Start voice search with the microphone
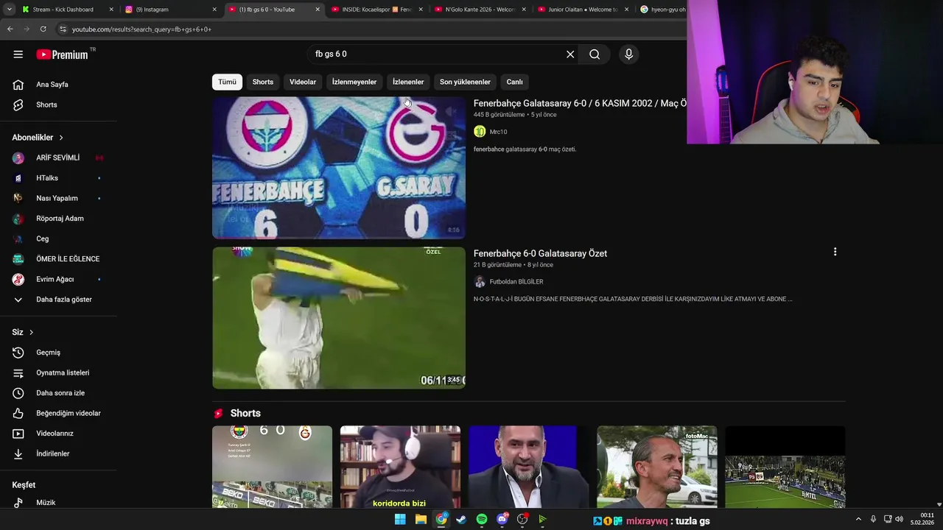Viewport: 943px width, 530px height. click(628, 54)
